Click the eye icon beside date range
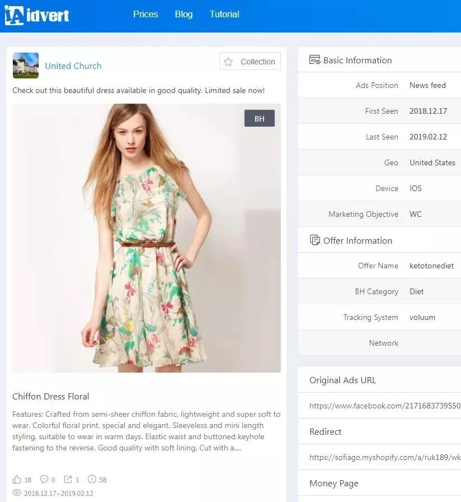 17,492
